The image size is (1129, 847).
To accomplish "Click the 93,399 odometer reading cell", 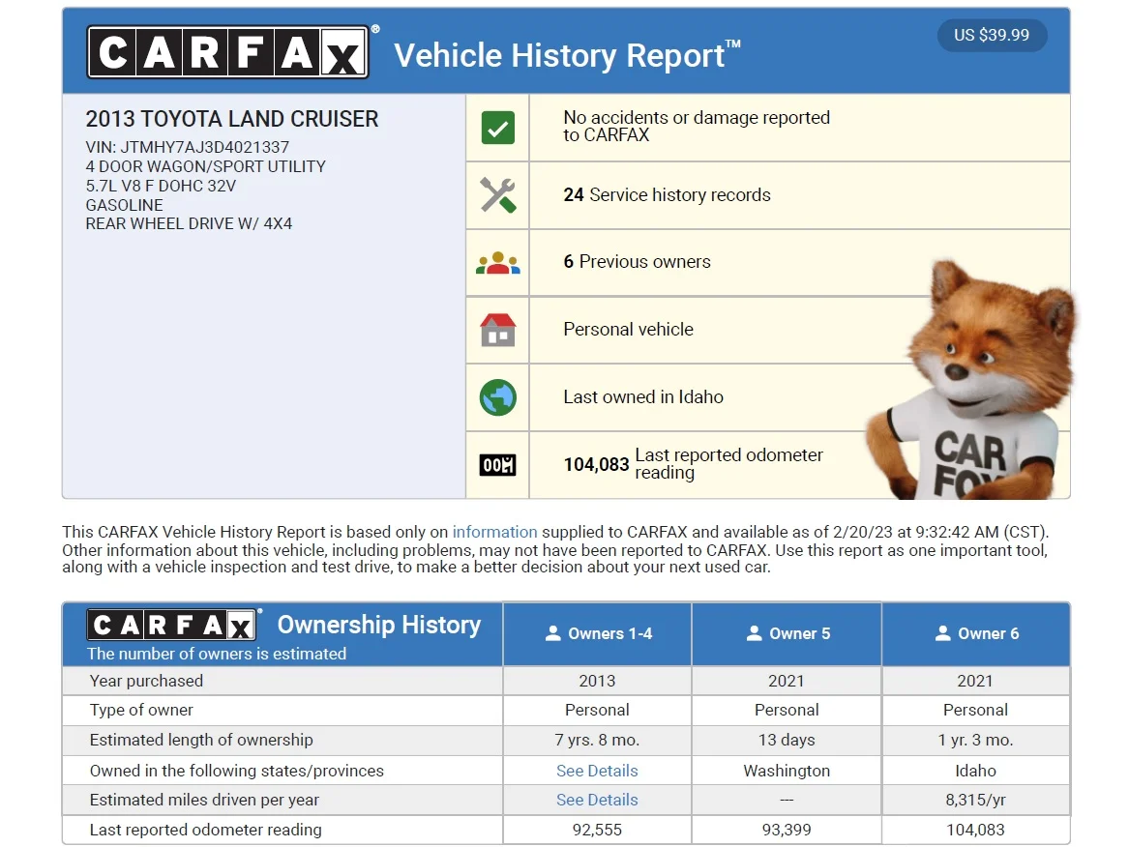I will (787, 830).
